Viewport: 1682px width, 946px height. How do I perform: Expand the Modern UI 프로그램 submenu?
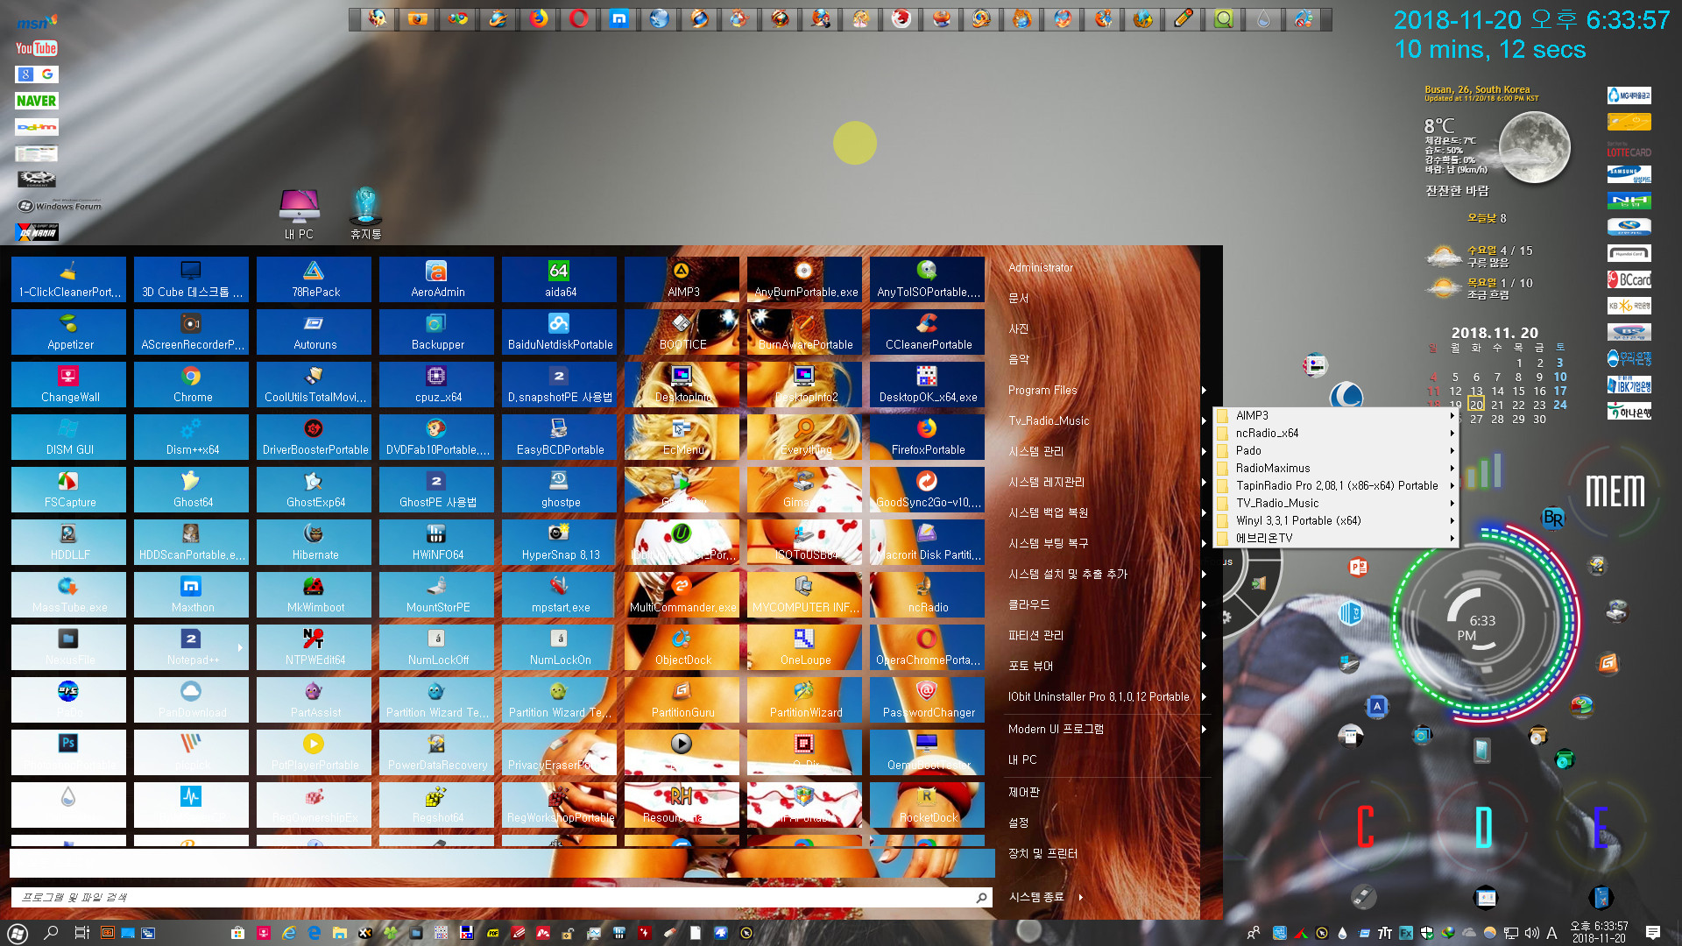pos(1107,729)
